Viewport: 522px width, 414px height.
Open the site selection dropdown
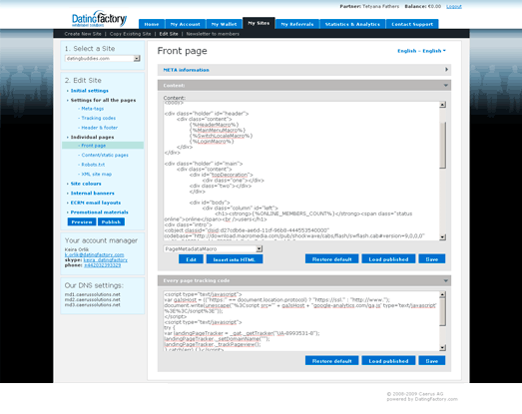[x=103, y=59]
